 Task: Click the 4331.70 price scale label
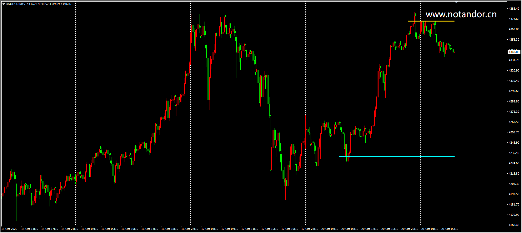pyautogui.click(x=514, y=60)
